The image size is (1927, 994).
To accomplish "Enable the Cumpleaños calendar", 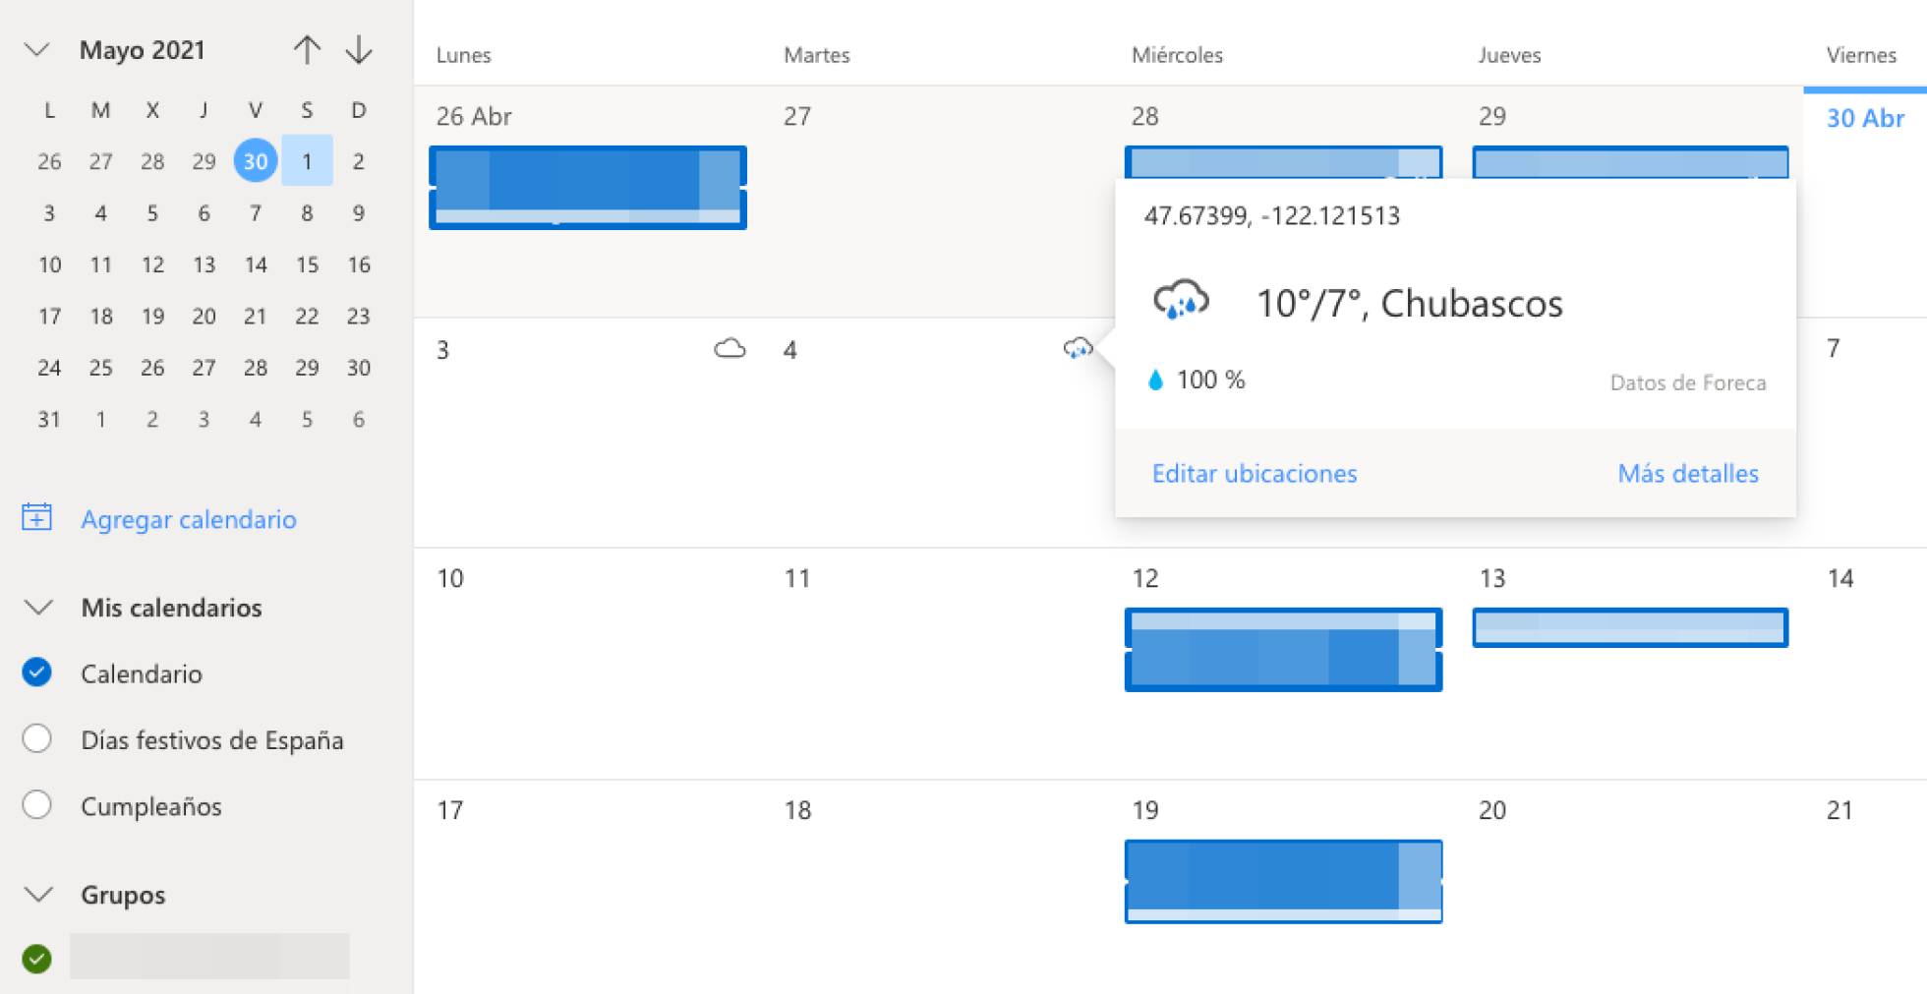I will point(37,805).
